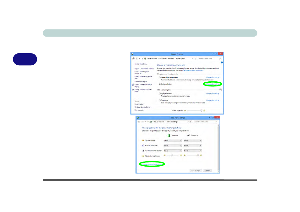Screen dimensions: 300x212
Task: Click refresh icon in Edit Plan Settings address bar
Action: tap(191, 122)
